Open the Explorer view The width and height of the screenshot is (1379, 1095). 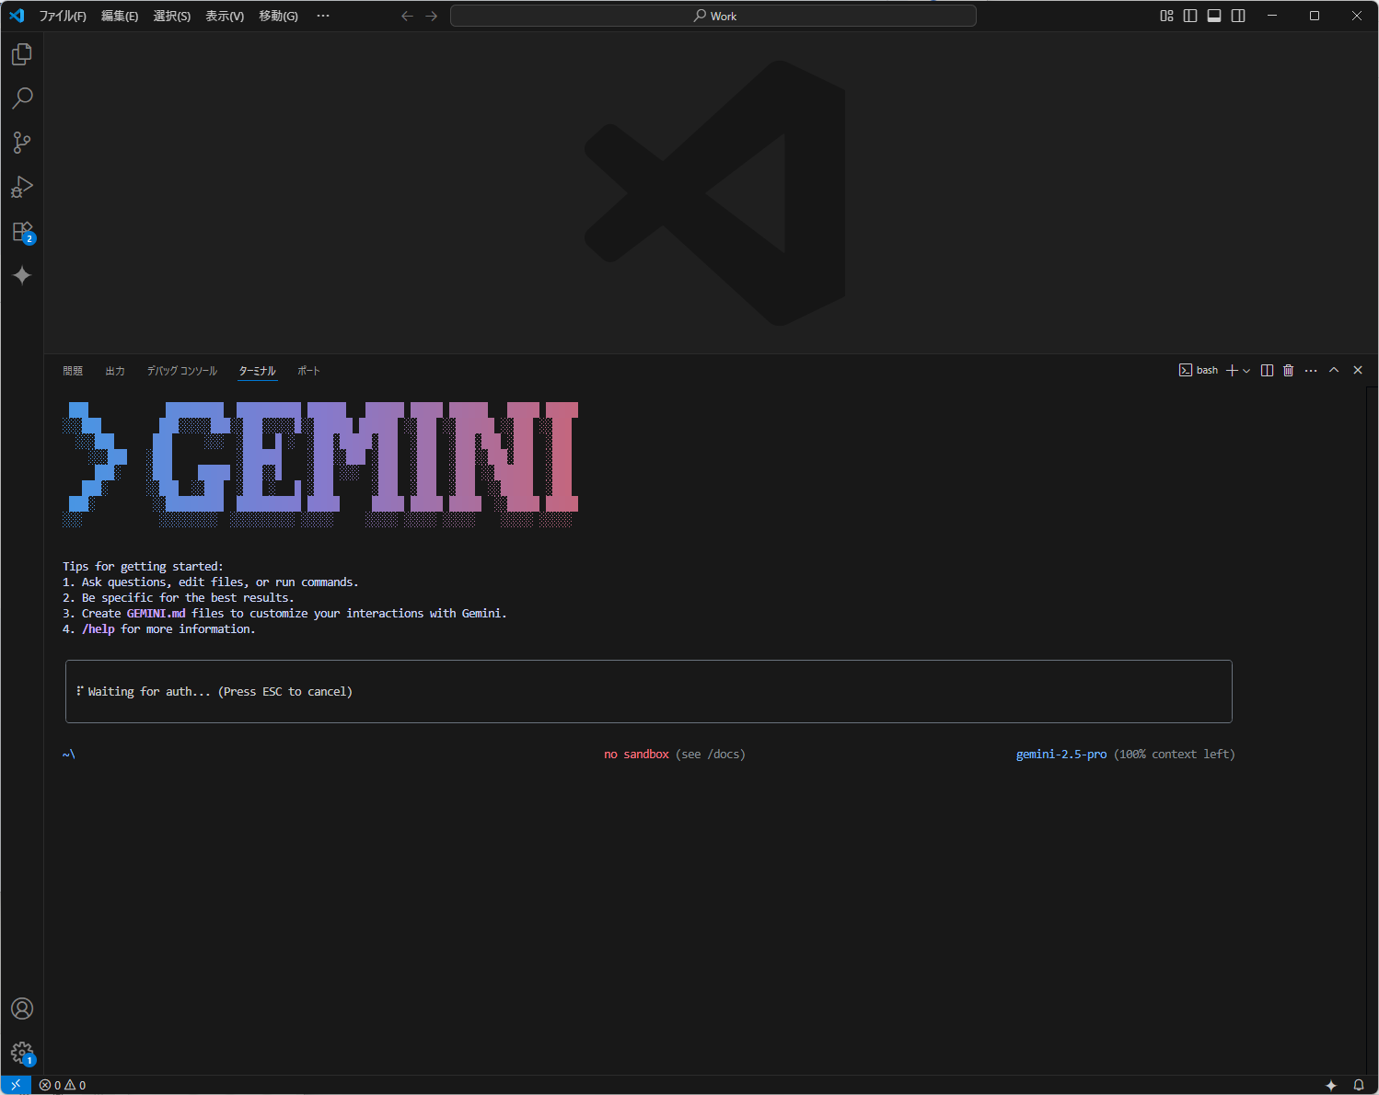[x=21, y=53]
